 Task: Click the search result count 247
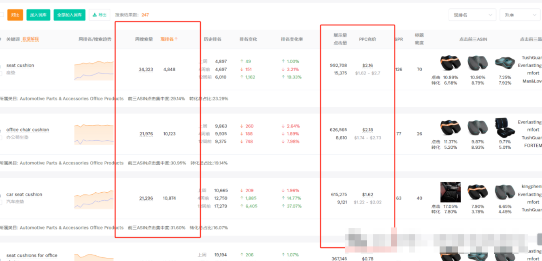tap(145, 15)
